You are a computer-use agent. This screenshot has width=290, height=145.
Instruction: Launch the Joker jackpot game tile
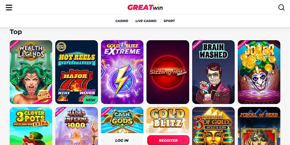coord(259,72)
